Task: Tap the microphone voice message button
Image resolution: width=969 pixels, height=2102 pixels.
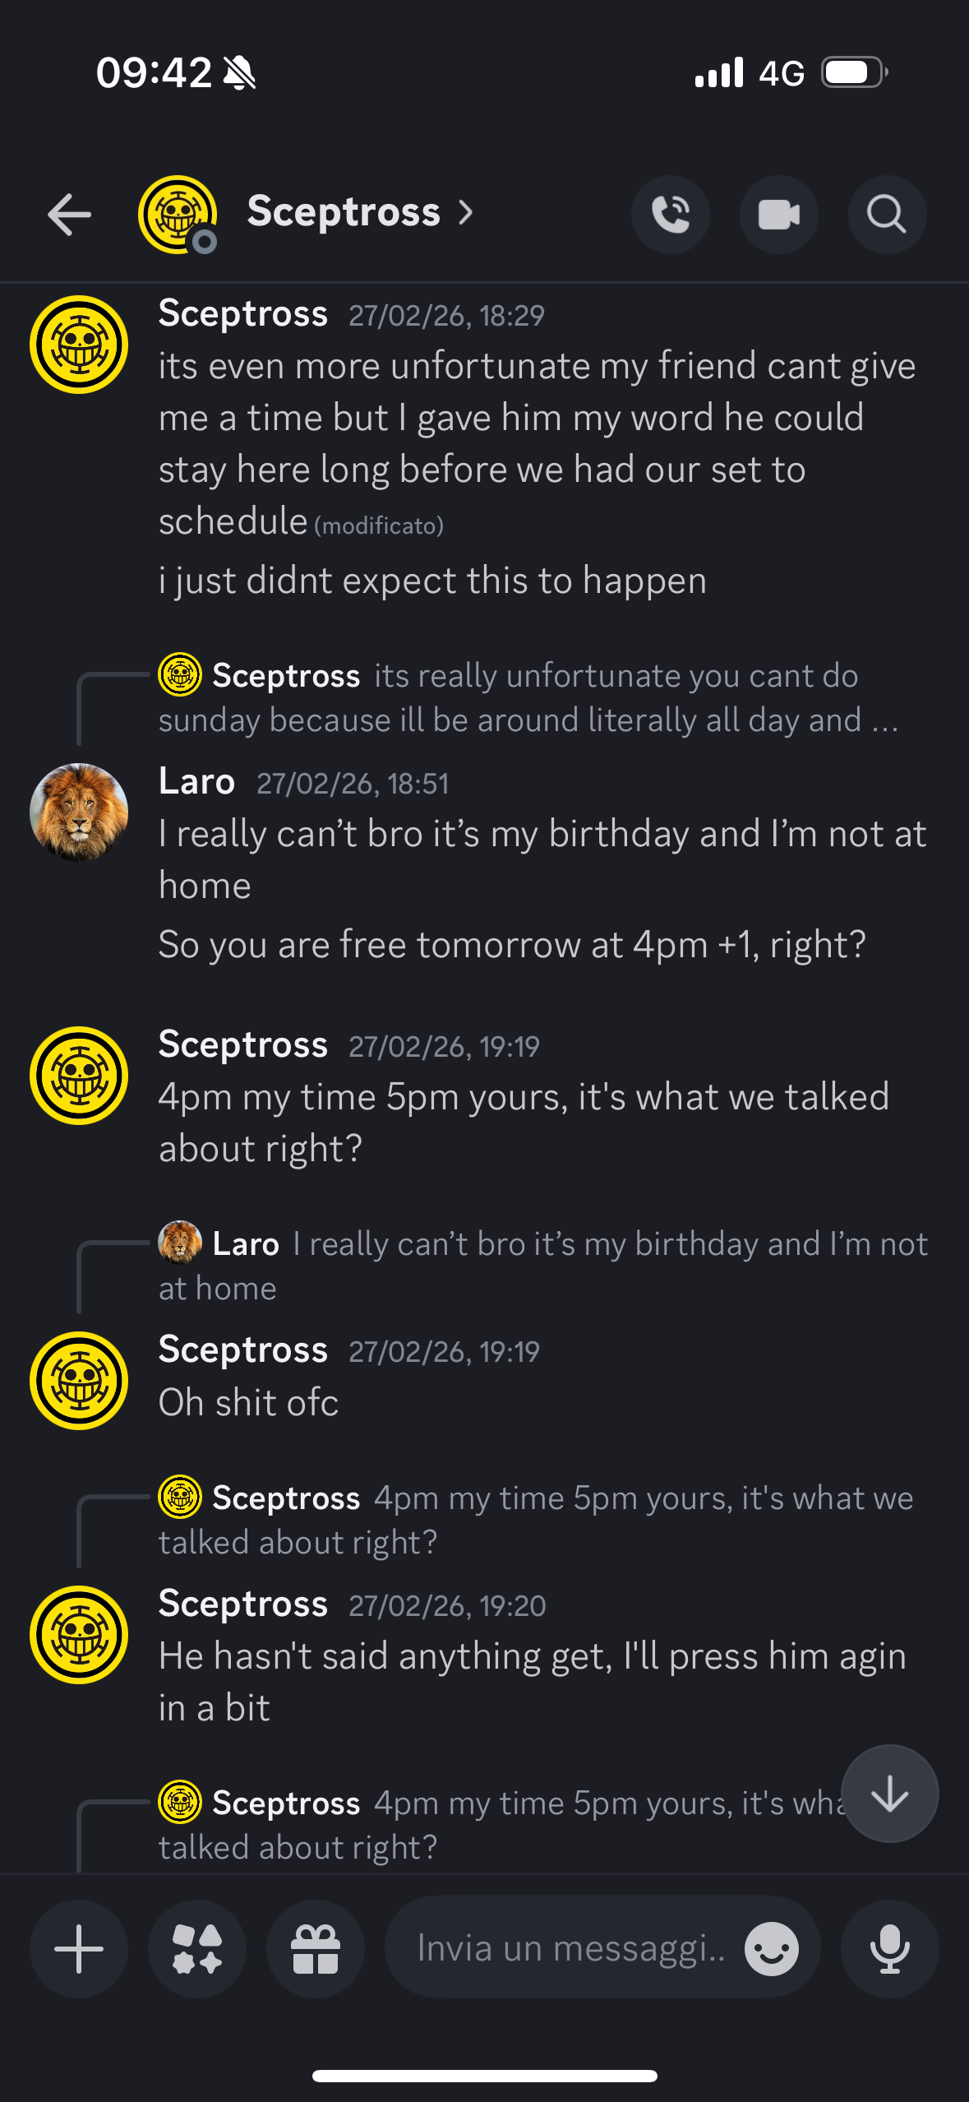Action: point(889,1948)
